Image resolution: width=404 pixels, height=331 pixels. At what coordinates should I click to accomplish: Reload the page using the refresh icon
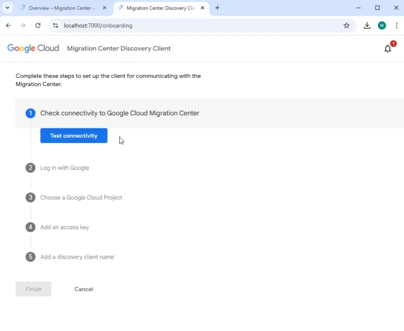click(39, 25)
